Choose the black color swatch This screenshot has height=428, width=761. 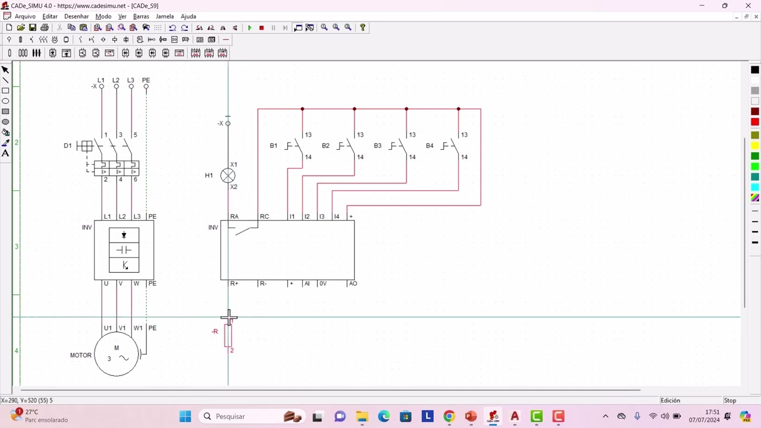tap(755, 70)
